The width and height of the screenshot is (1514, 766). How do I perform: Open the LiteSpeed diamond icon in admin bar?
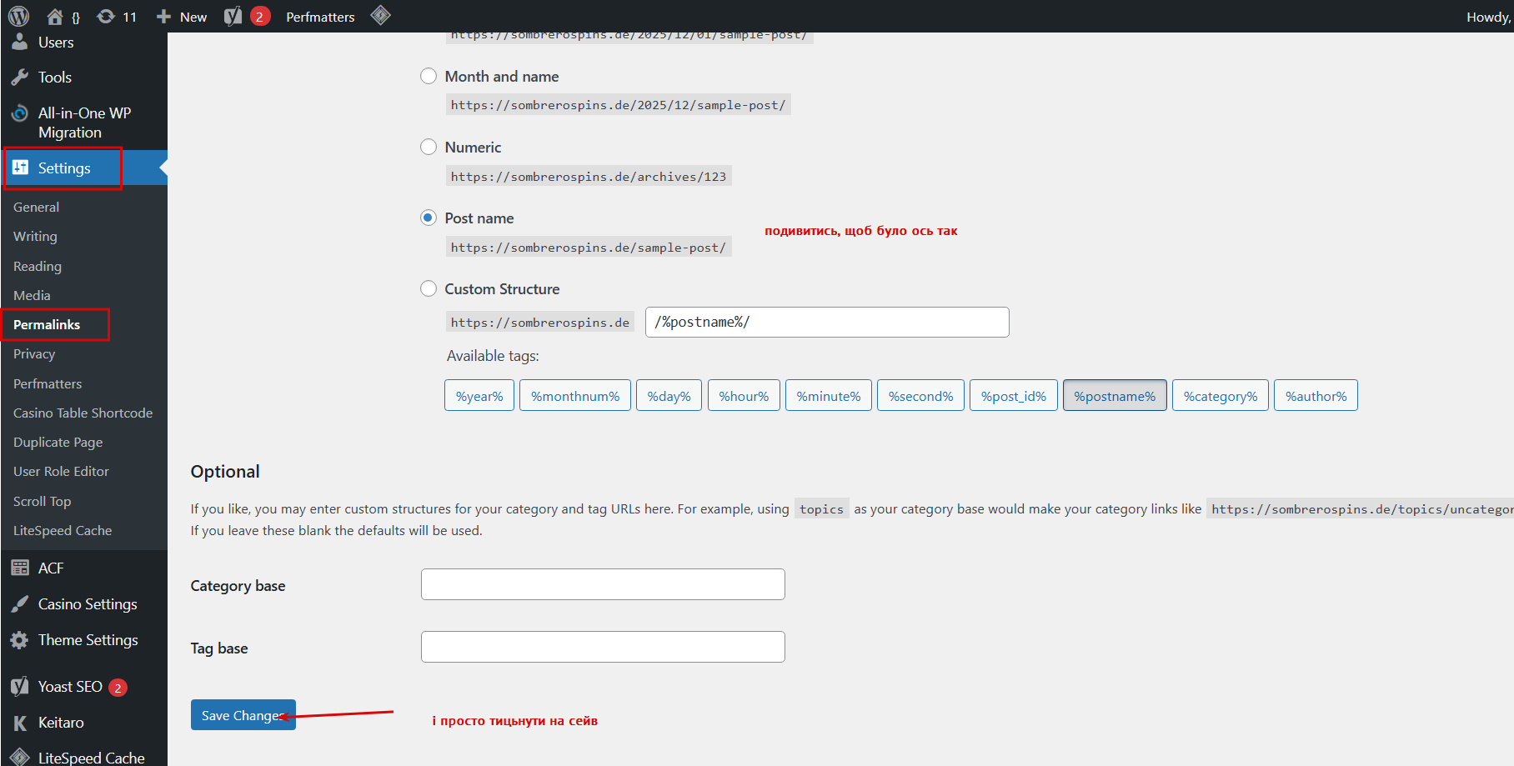pos(381,16)
